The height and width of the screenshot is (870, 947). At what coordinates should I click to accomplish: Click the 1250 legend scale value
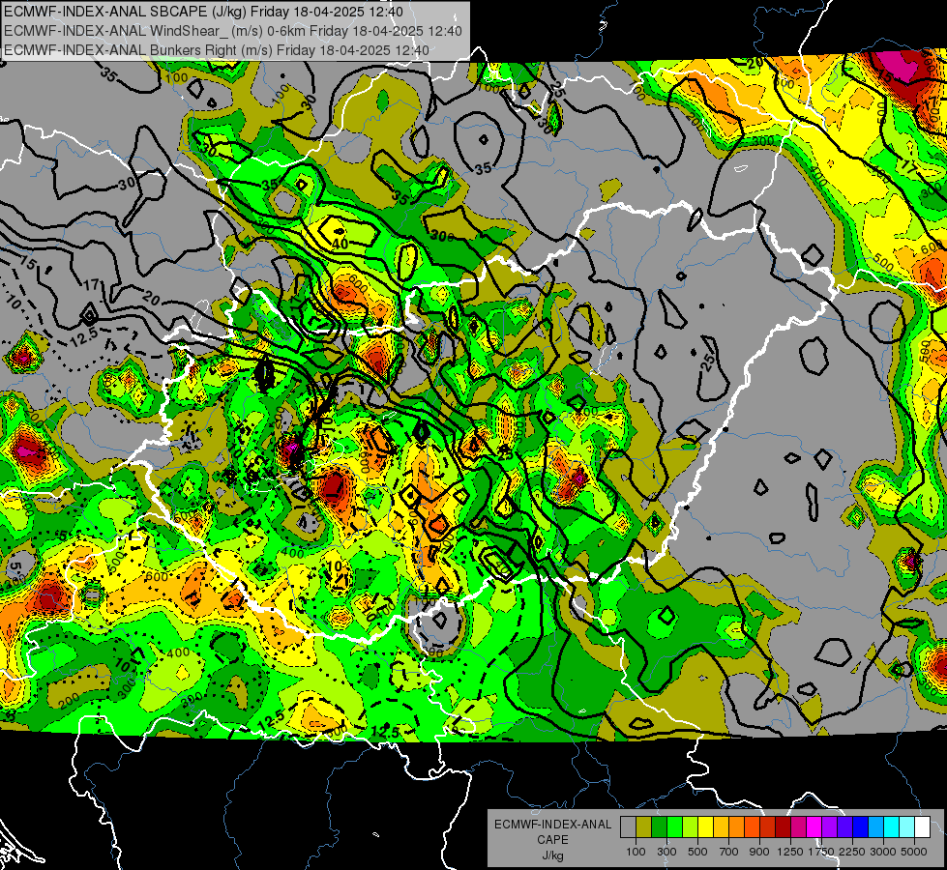(790, 852)
